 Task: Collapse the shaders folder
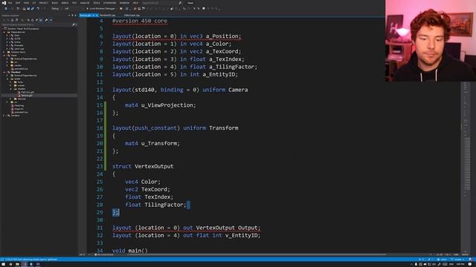[x=11, y=89]
